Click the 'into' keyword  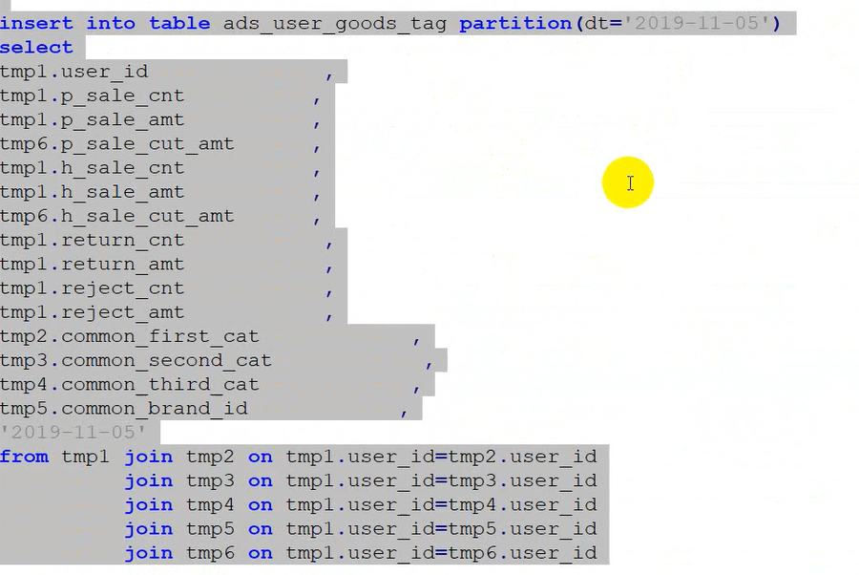pyautogui.click(x=111, y=24)
